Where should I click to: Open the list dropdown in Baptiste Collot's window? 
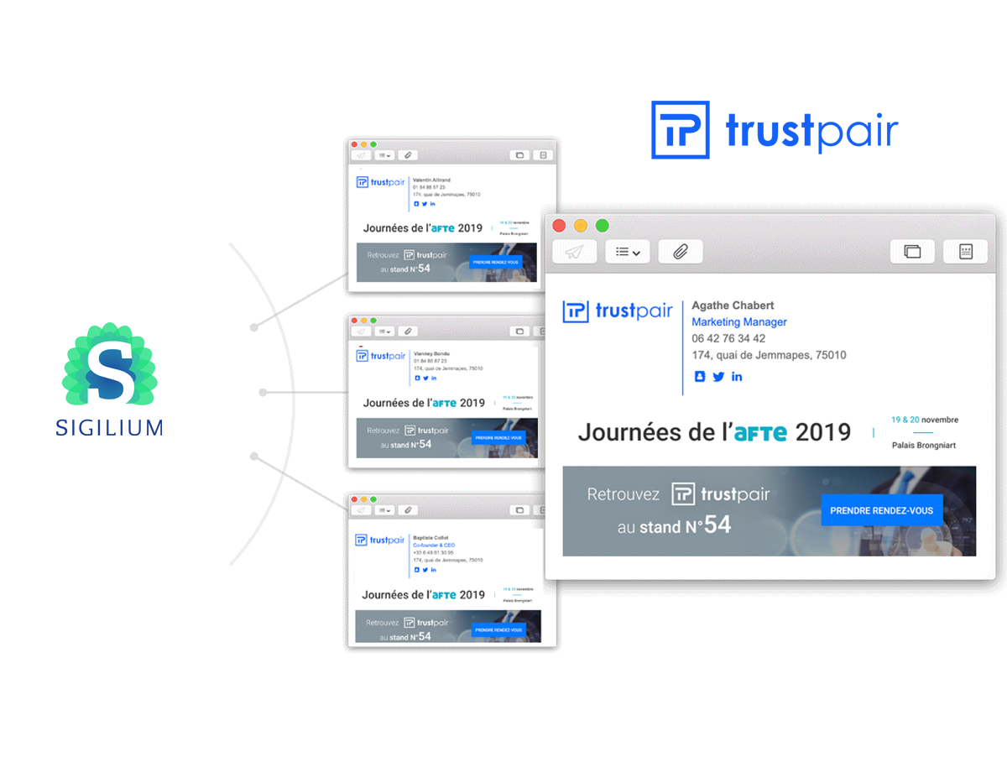pyautogui.click(x=384, y=509)
